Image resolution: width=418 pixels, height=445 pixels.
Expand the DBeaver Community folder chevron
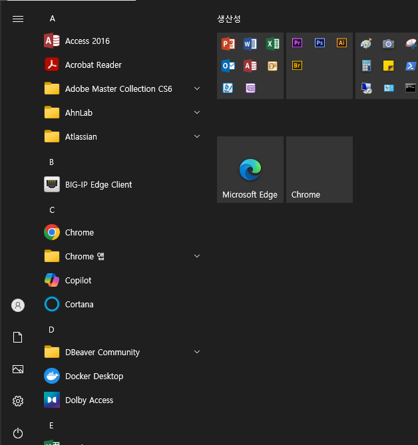(197, 352)
